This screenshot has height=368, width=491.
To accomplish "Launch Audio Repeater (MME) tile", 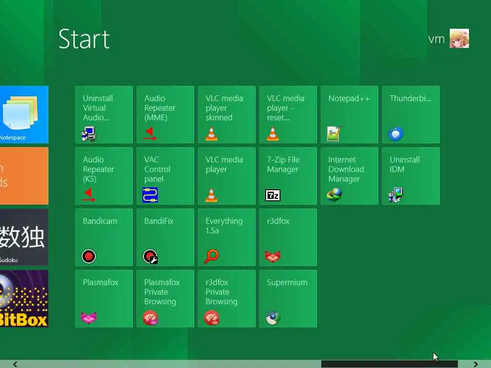I will (165, 115).
